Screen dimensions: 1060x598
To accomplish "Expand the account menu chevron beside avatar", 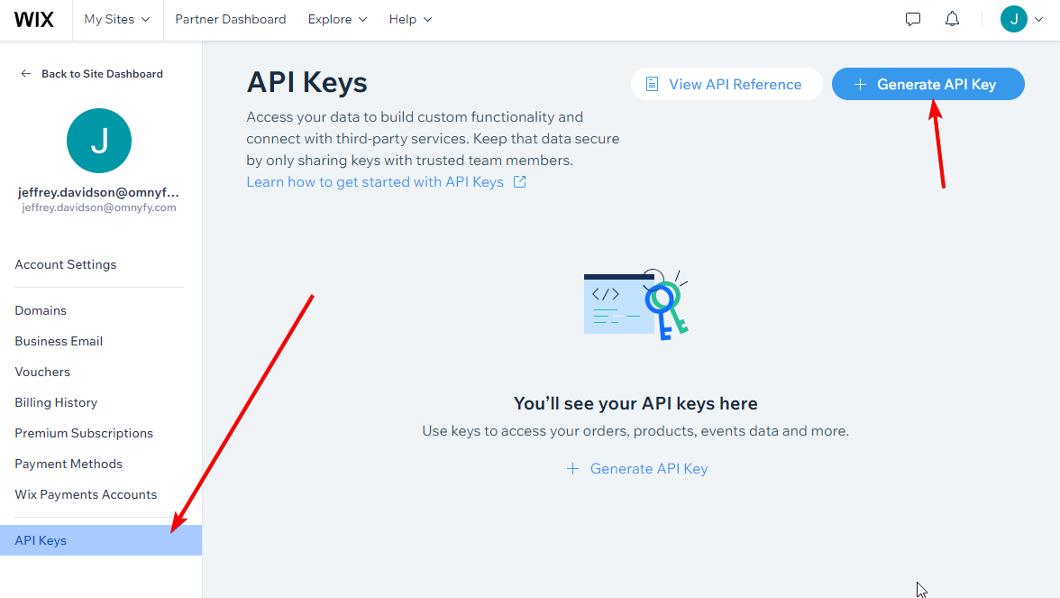I will pyautogui.click(x=1039, y=20).
